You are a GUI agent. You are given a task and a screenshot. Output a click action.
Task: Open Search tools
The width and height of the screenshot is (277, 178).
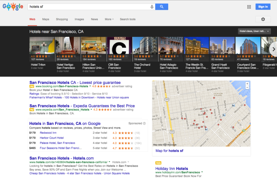128,19
